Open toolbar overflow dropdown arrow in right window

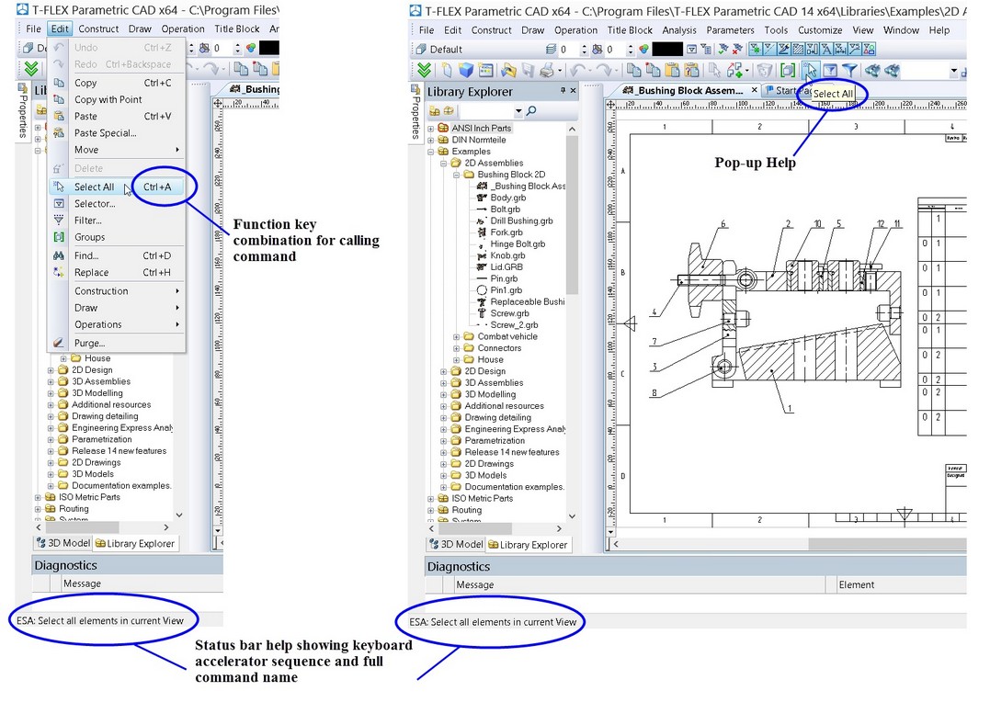(x=954, y=72)
